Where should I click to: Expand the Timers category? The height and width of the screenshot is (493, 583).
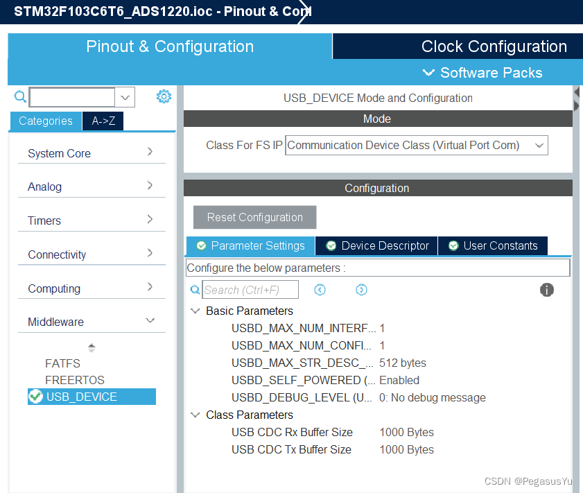tap(92, 220)
